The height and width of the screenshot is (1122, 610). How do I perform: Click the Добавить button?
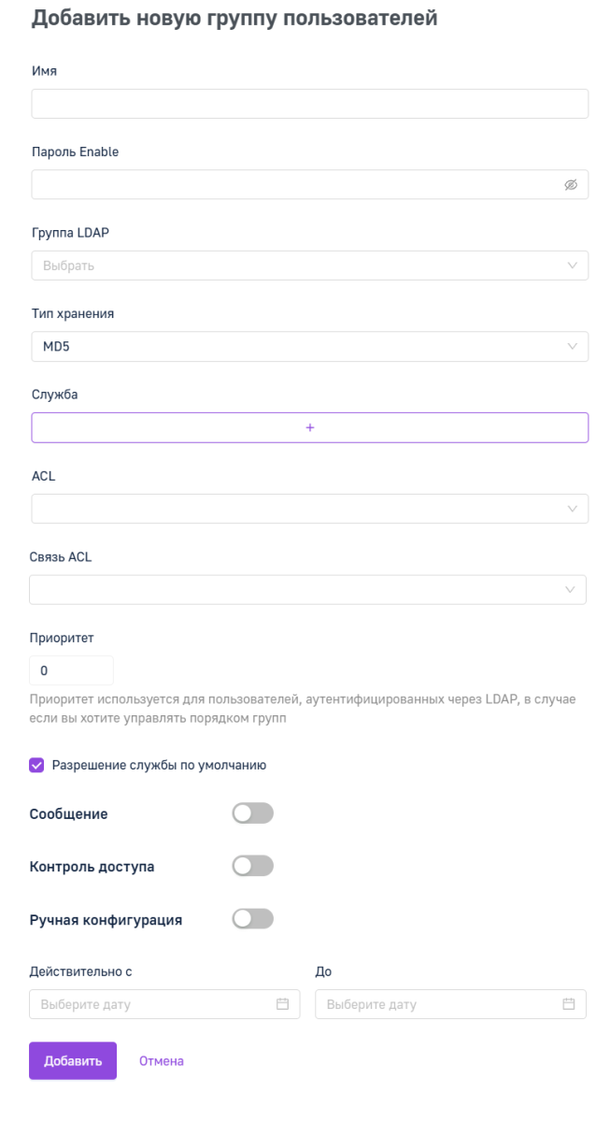[73, 1061]
